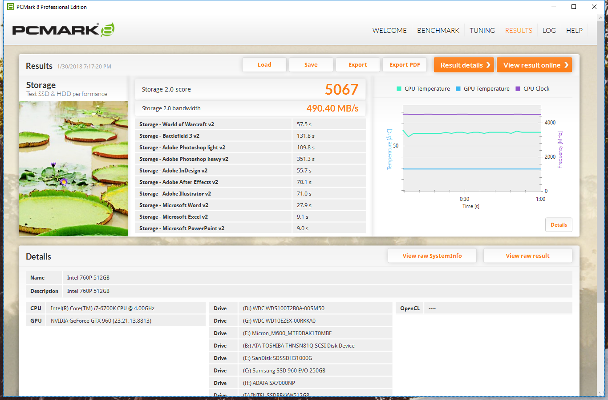Click the water lilies Storage thumbnail
608x400 pixels.
(x=73, y=168)
